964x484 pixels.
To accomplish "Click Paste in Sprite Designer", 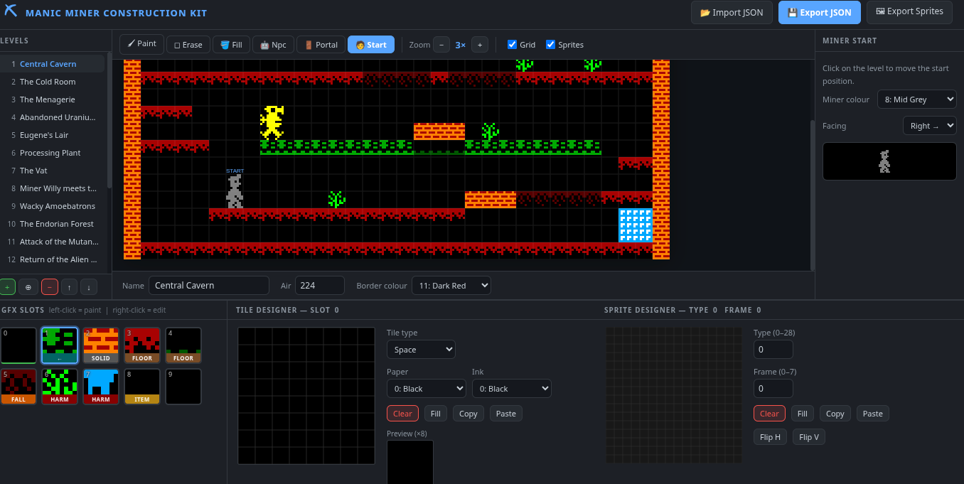I will click(873, 414).
